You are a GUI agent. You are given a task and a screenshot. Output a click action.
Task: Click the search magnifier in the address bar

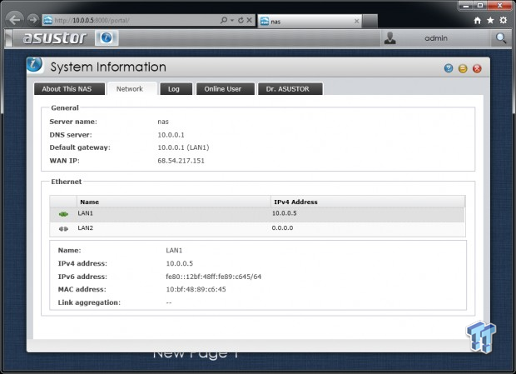[224, 20]
